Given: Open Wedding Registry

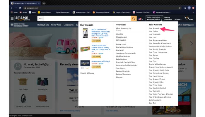Looking at the screenshot, I should (123, 56).
